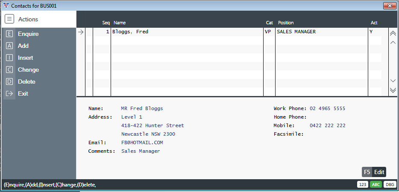This screenshot has height=192, width=399.
Task: Click the name value MR Fred Bloggs
Action: click(x=142, y=109)
